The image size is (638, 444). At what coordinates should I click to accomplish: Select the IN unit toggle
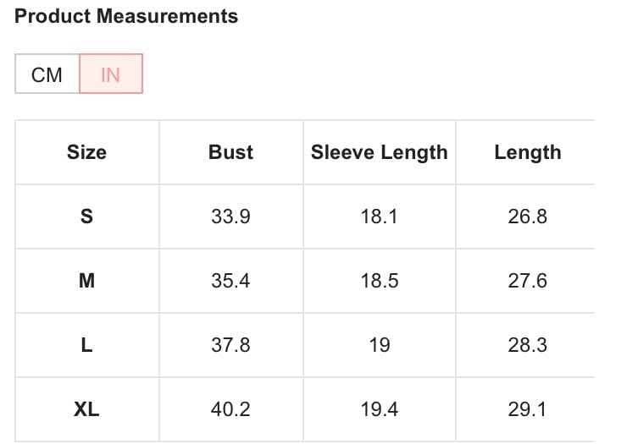point(110,74)
